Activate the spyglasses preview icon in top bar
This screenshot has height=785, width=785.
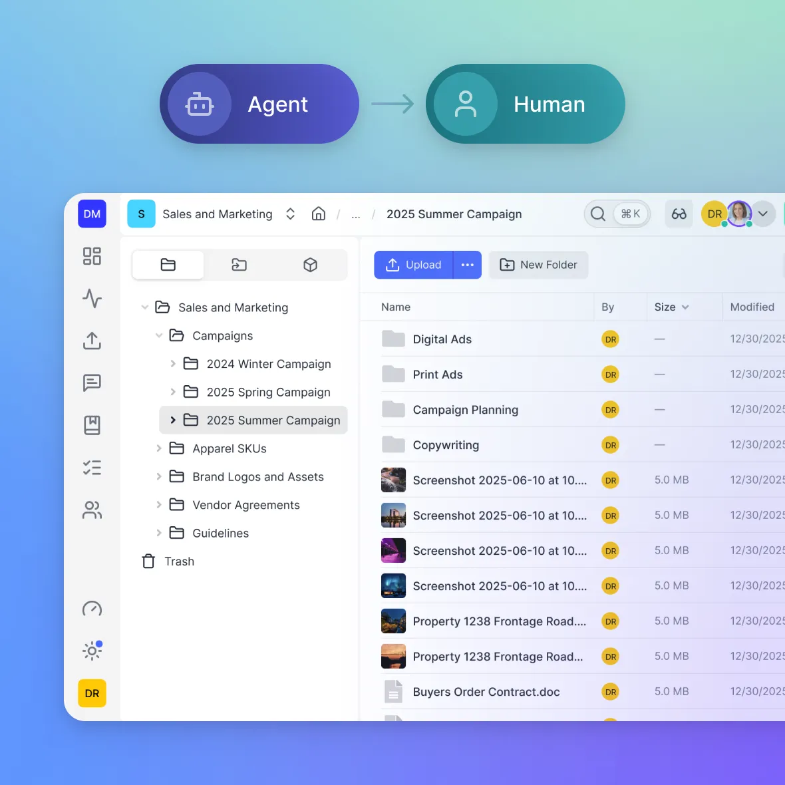[x=679, y=214]
